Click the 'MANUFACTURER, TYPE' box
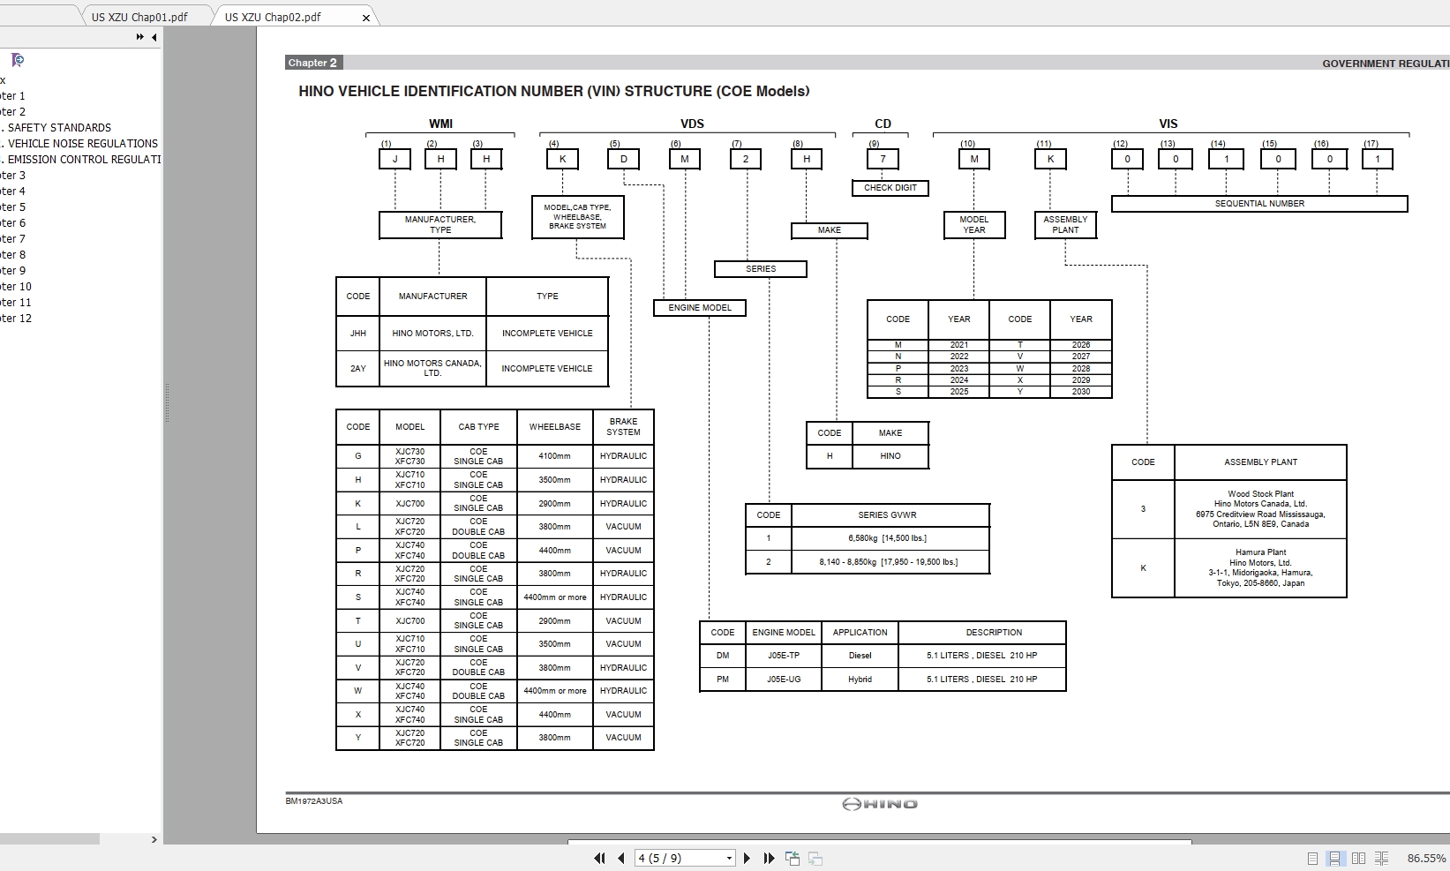This screenshot has width=1450, height=871. 440,225
